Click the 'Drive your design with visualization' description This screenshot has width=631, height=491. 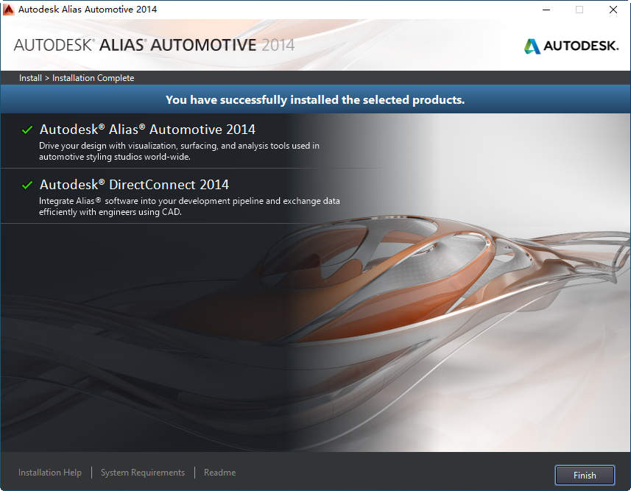[179, 152]
